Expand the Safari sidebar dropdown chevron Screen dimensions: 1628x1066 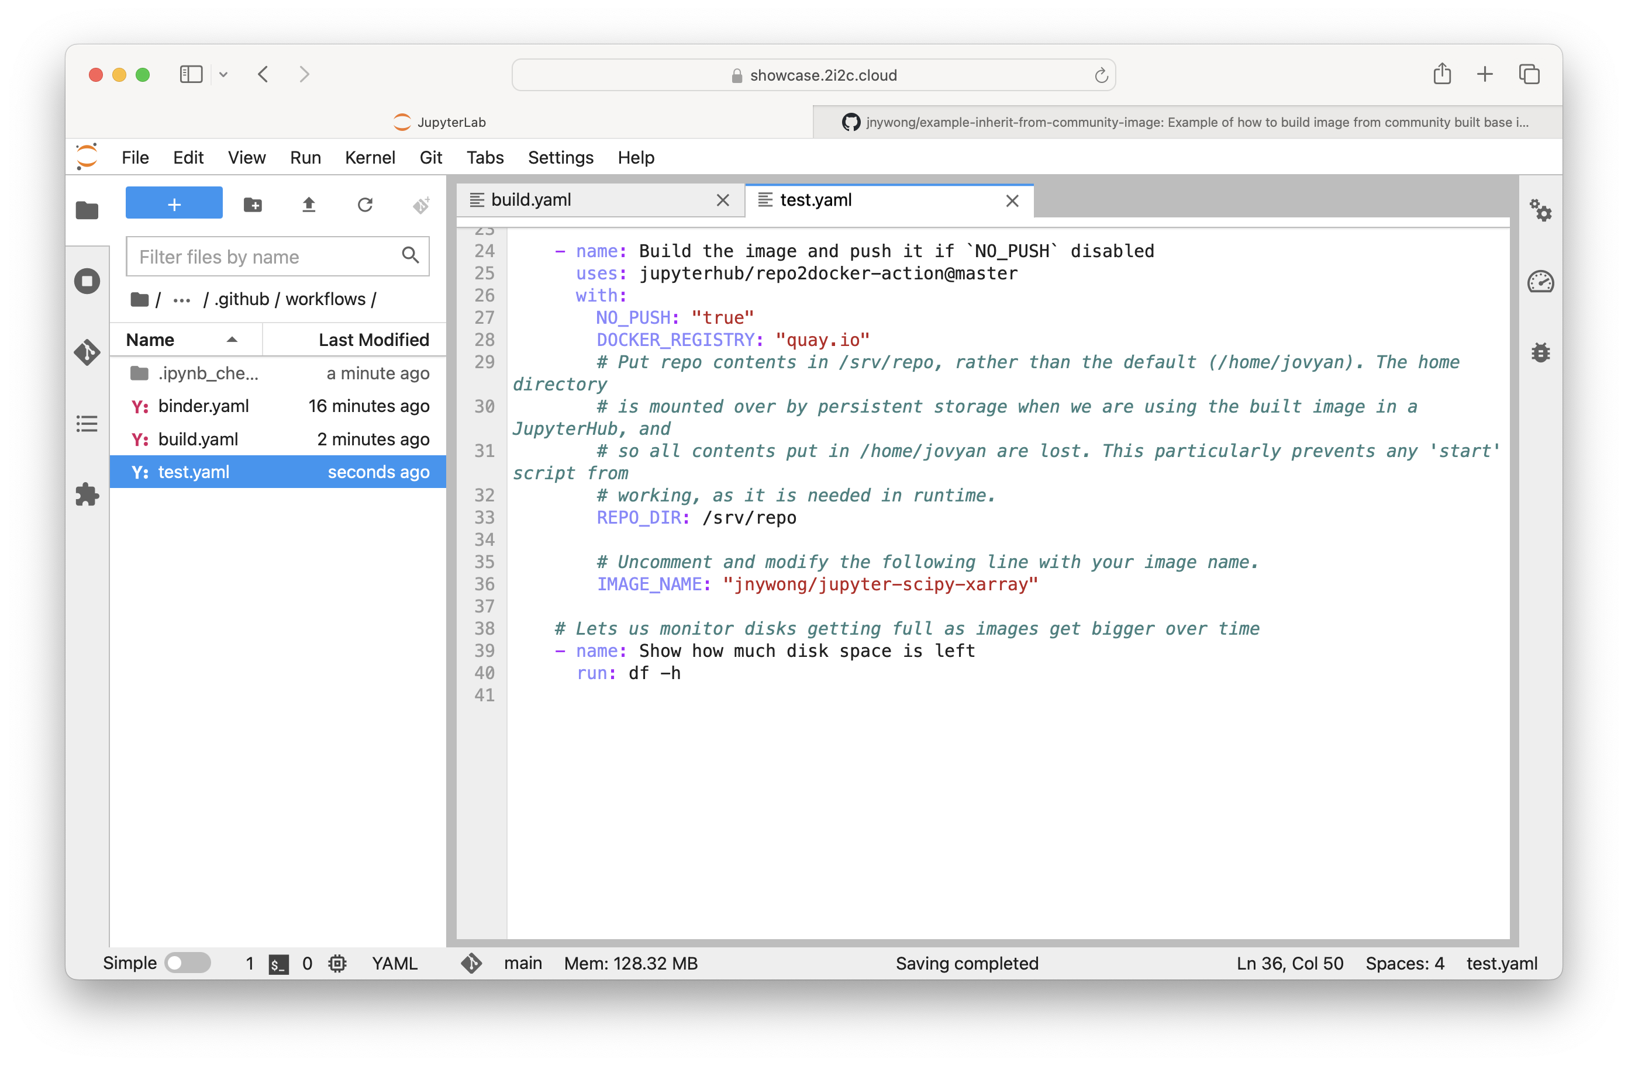tap(223, 75)
